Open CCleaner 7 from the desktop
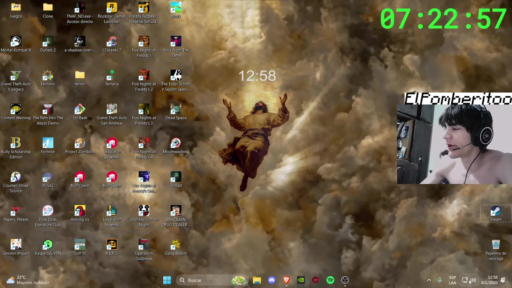The image size is (512, 288). tap(112, 44)
